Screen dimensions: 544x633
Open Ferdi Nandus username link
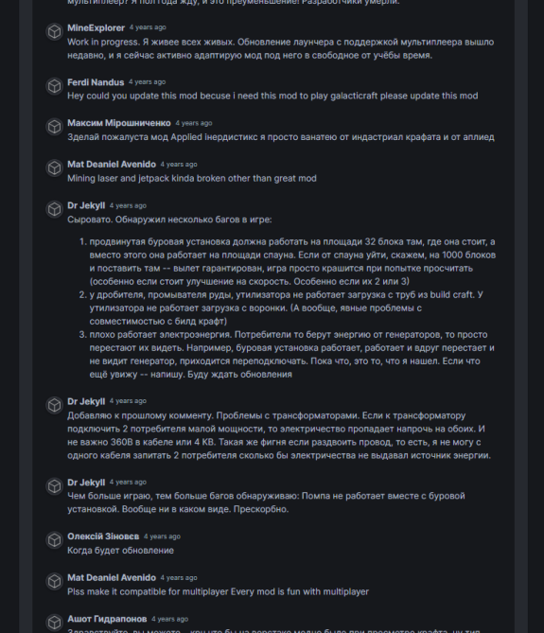96,82
